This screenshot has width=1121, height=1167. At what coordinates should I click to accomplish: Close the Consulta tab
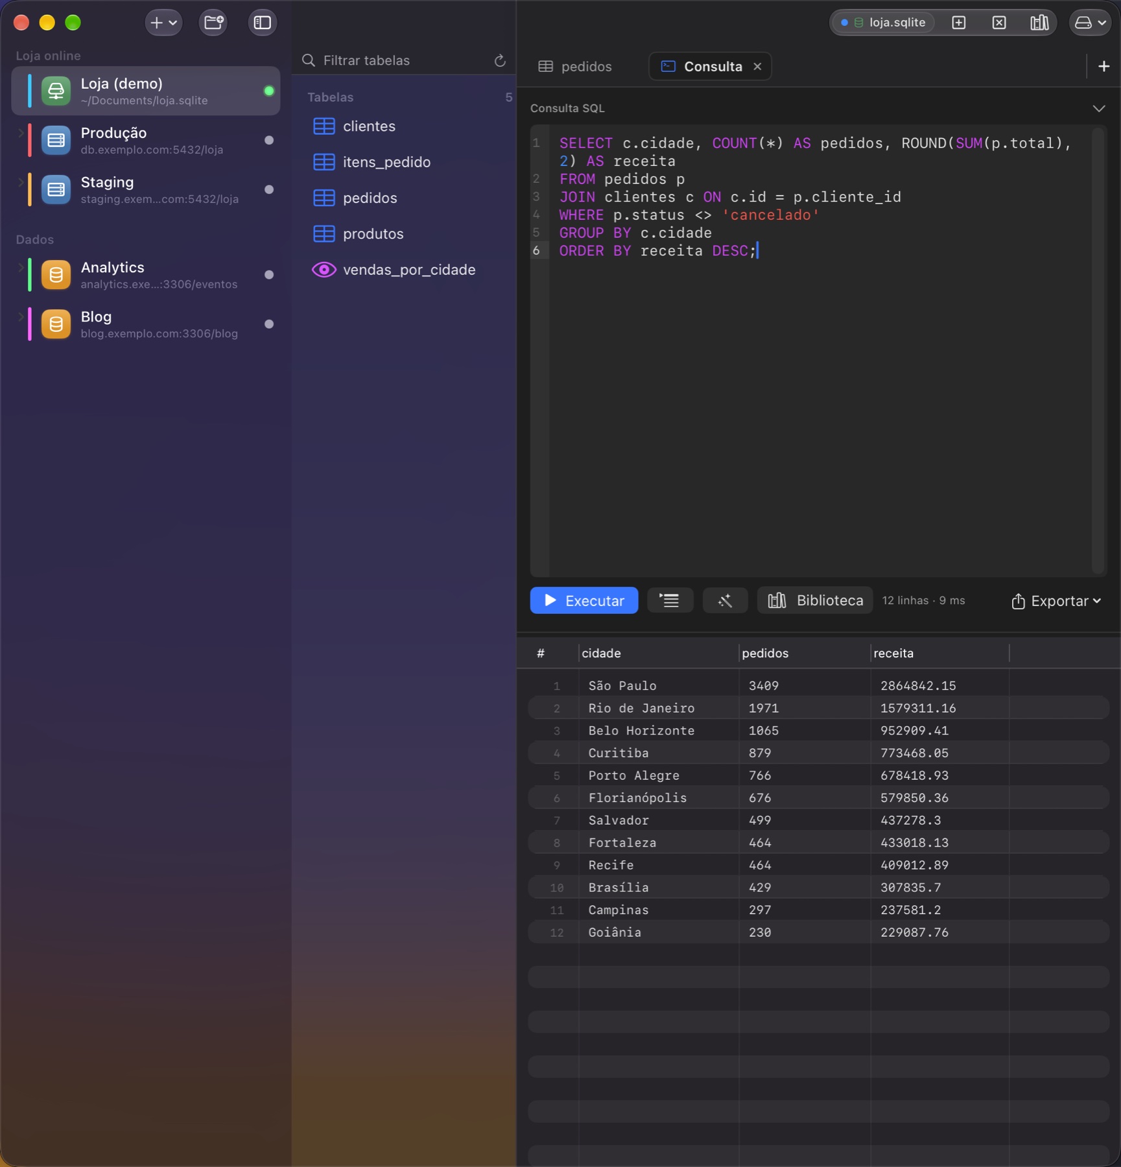757,67
